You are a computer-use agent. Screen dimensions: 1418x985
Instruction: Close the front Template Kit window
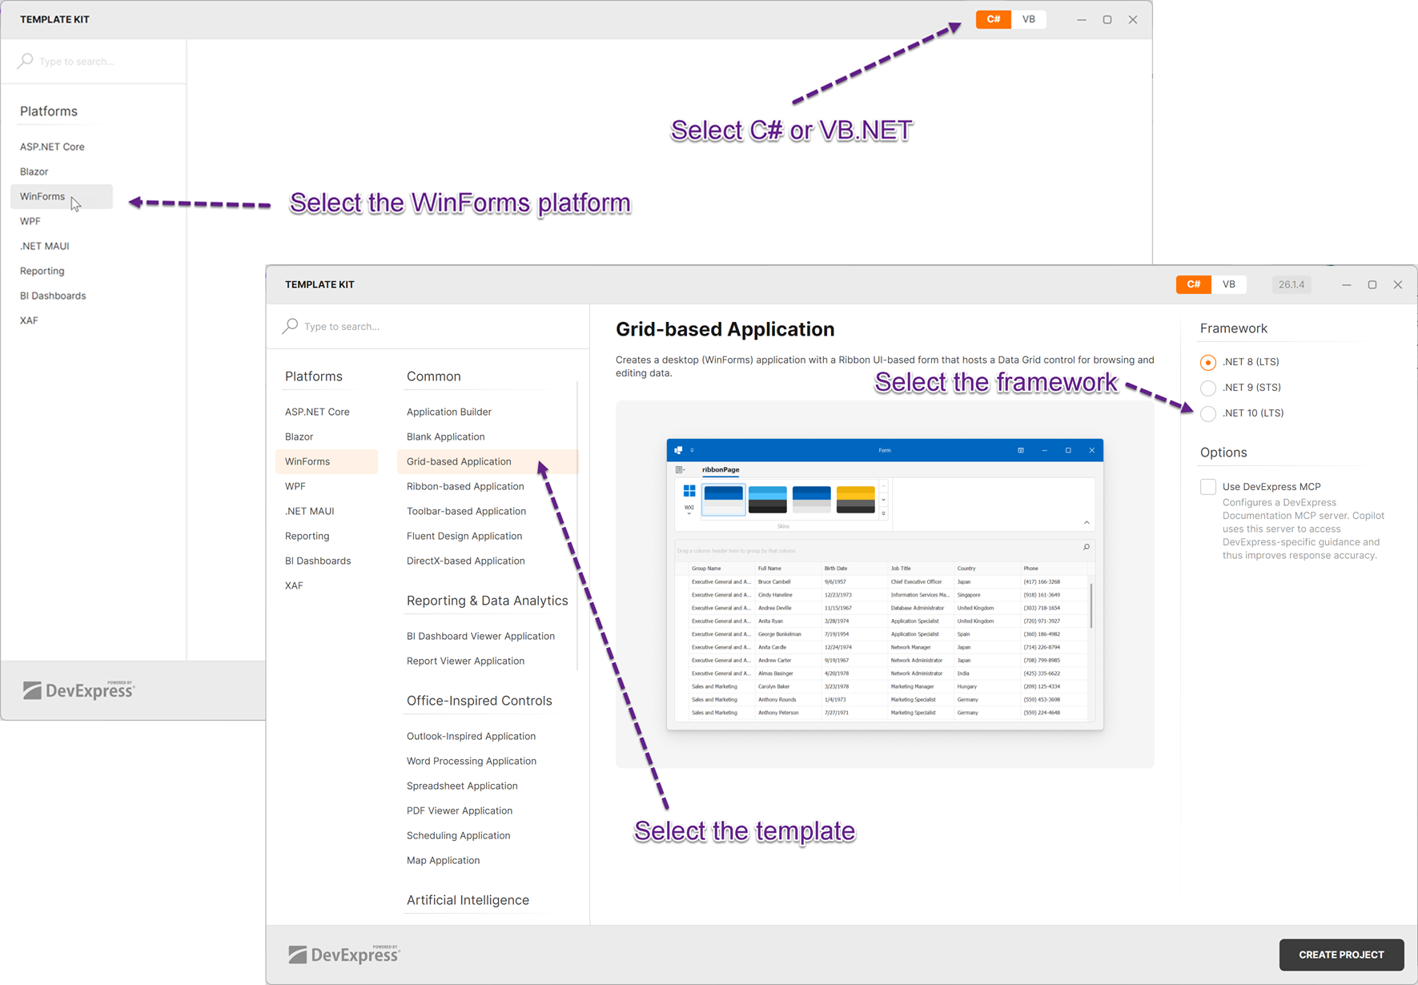tap(1398, 284)
